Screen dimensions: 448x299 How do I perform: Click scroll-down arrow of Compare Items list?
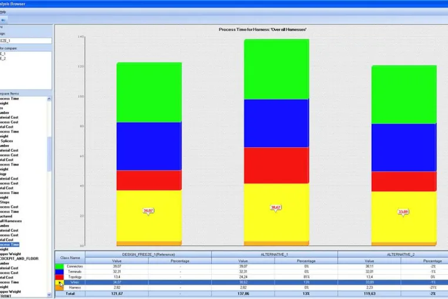coord(49,294)
